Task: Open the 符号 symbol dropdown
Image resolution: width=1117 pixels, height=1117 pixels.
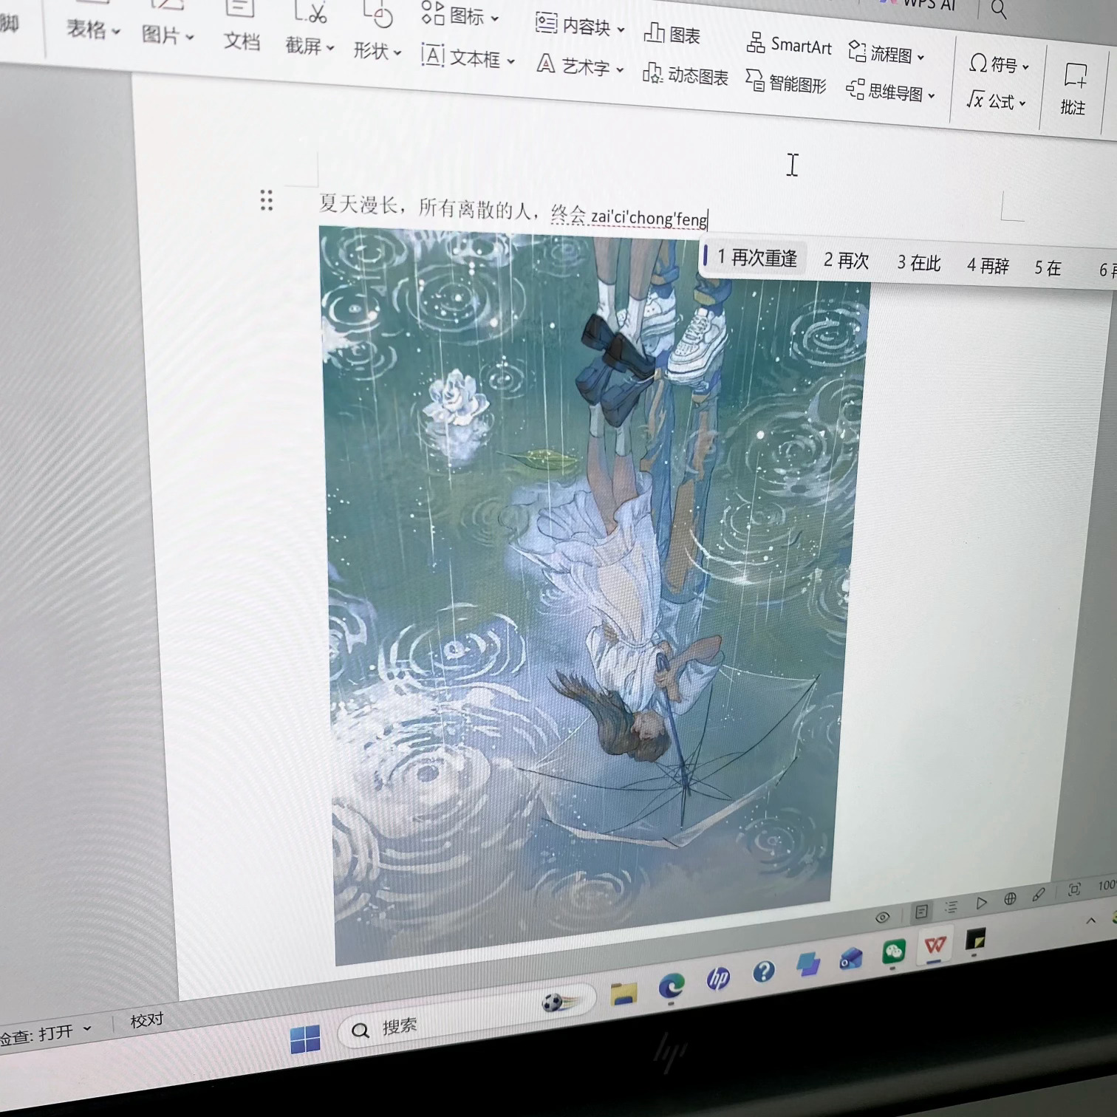Action: pos(999,64)
